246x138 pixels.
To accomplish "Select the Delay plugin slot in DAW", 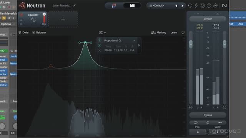I will (4, 78).
